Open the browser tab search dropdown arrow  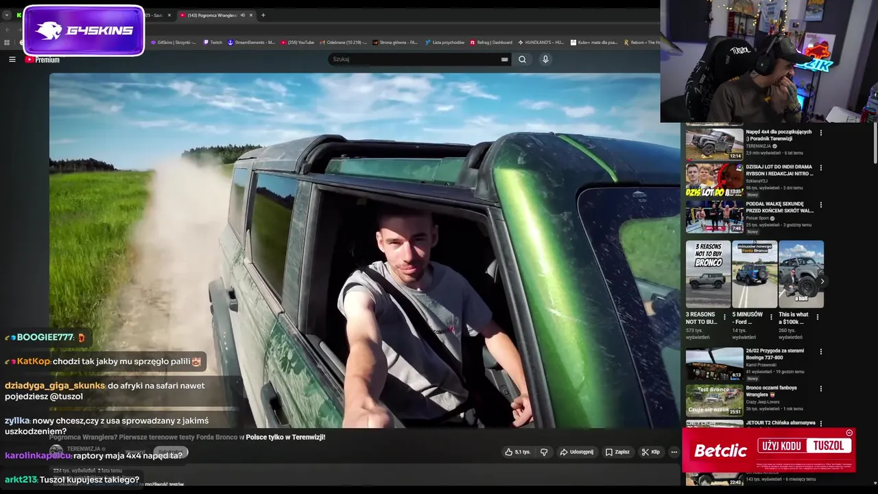tap(7, 15)
